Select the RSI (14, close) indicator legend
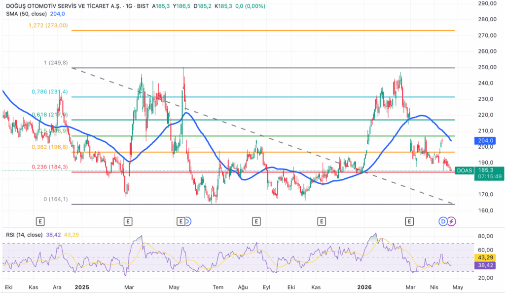The width and height of the screenshot is (505, 293). (24, 235)
